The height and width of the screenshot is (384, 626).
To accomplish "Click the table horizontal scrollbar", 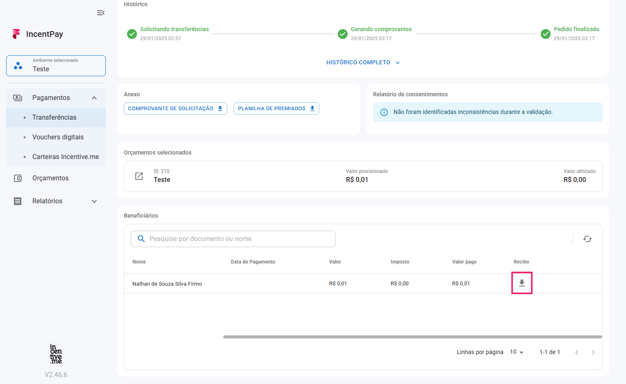I will (412, 337).
